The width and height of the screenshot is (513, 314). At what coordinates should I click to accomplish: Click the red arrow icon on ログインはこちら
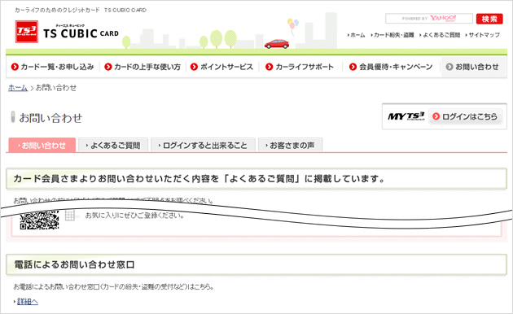click(436, 116)
